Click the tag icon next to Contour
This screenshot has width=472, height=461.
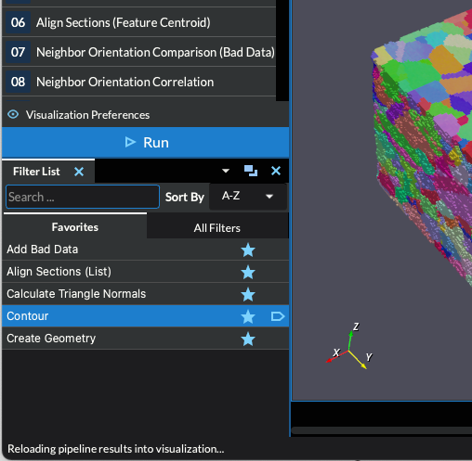coord(278,316)
